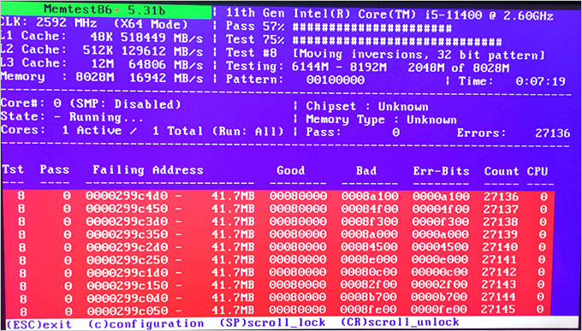Viewport: 582px width, 331px height.
Task: Click the Memory 8028M 16942 MB/s line
Action: coord(102,78)
